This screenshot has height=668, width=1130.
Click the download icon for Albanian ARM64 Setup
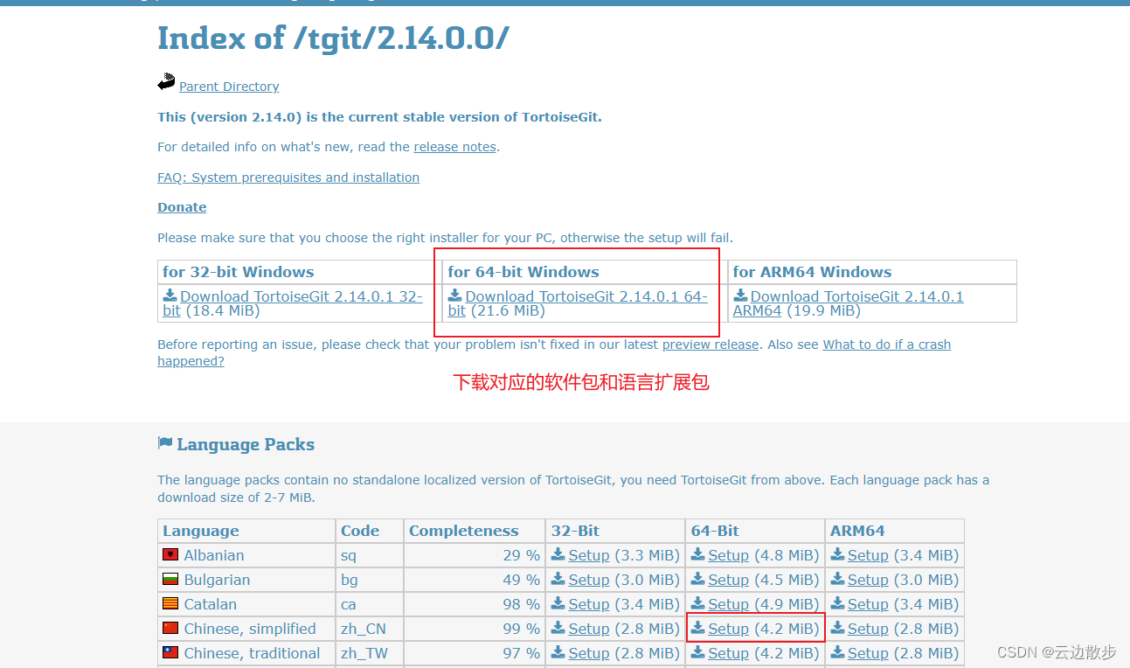click(837, 554)
